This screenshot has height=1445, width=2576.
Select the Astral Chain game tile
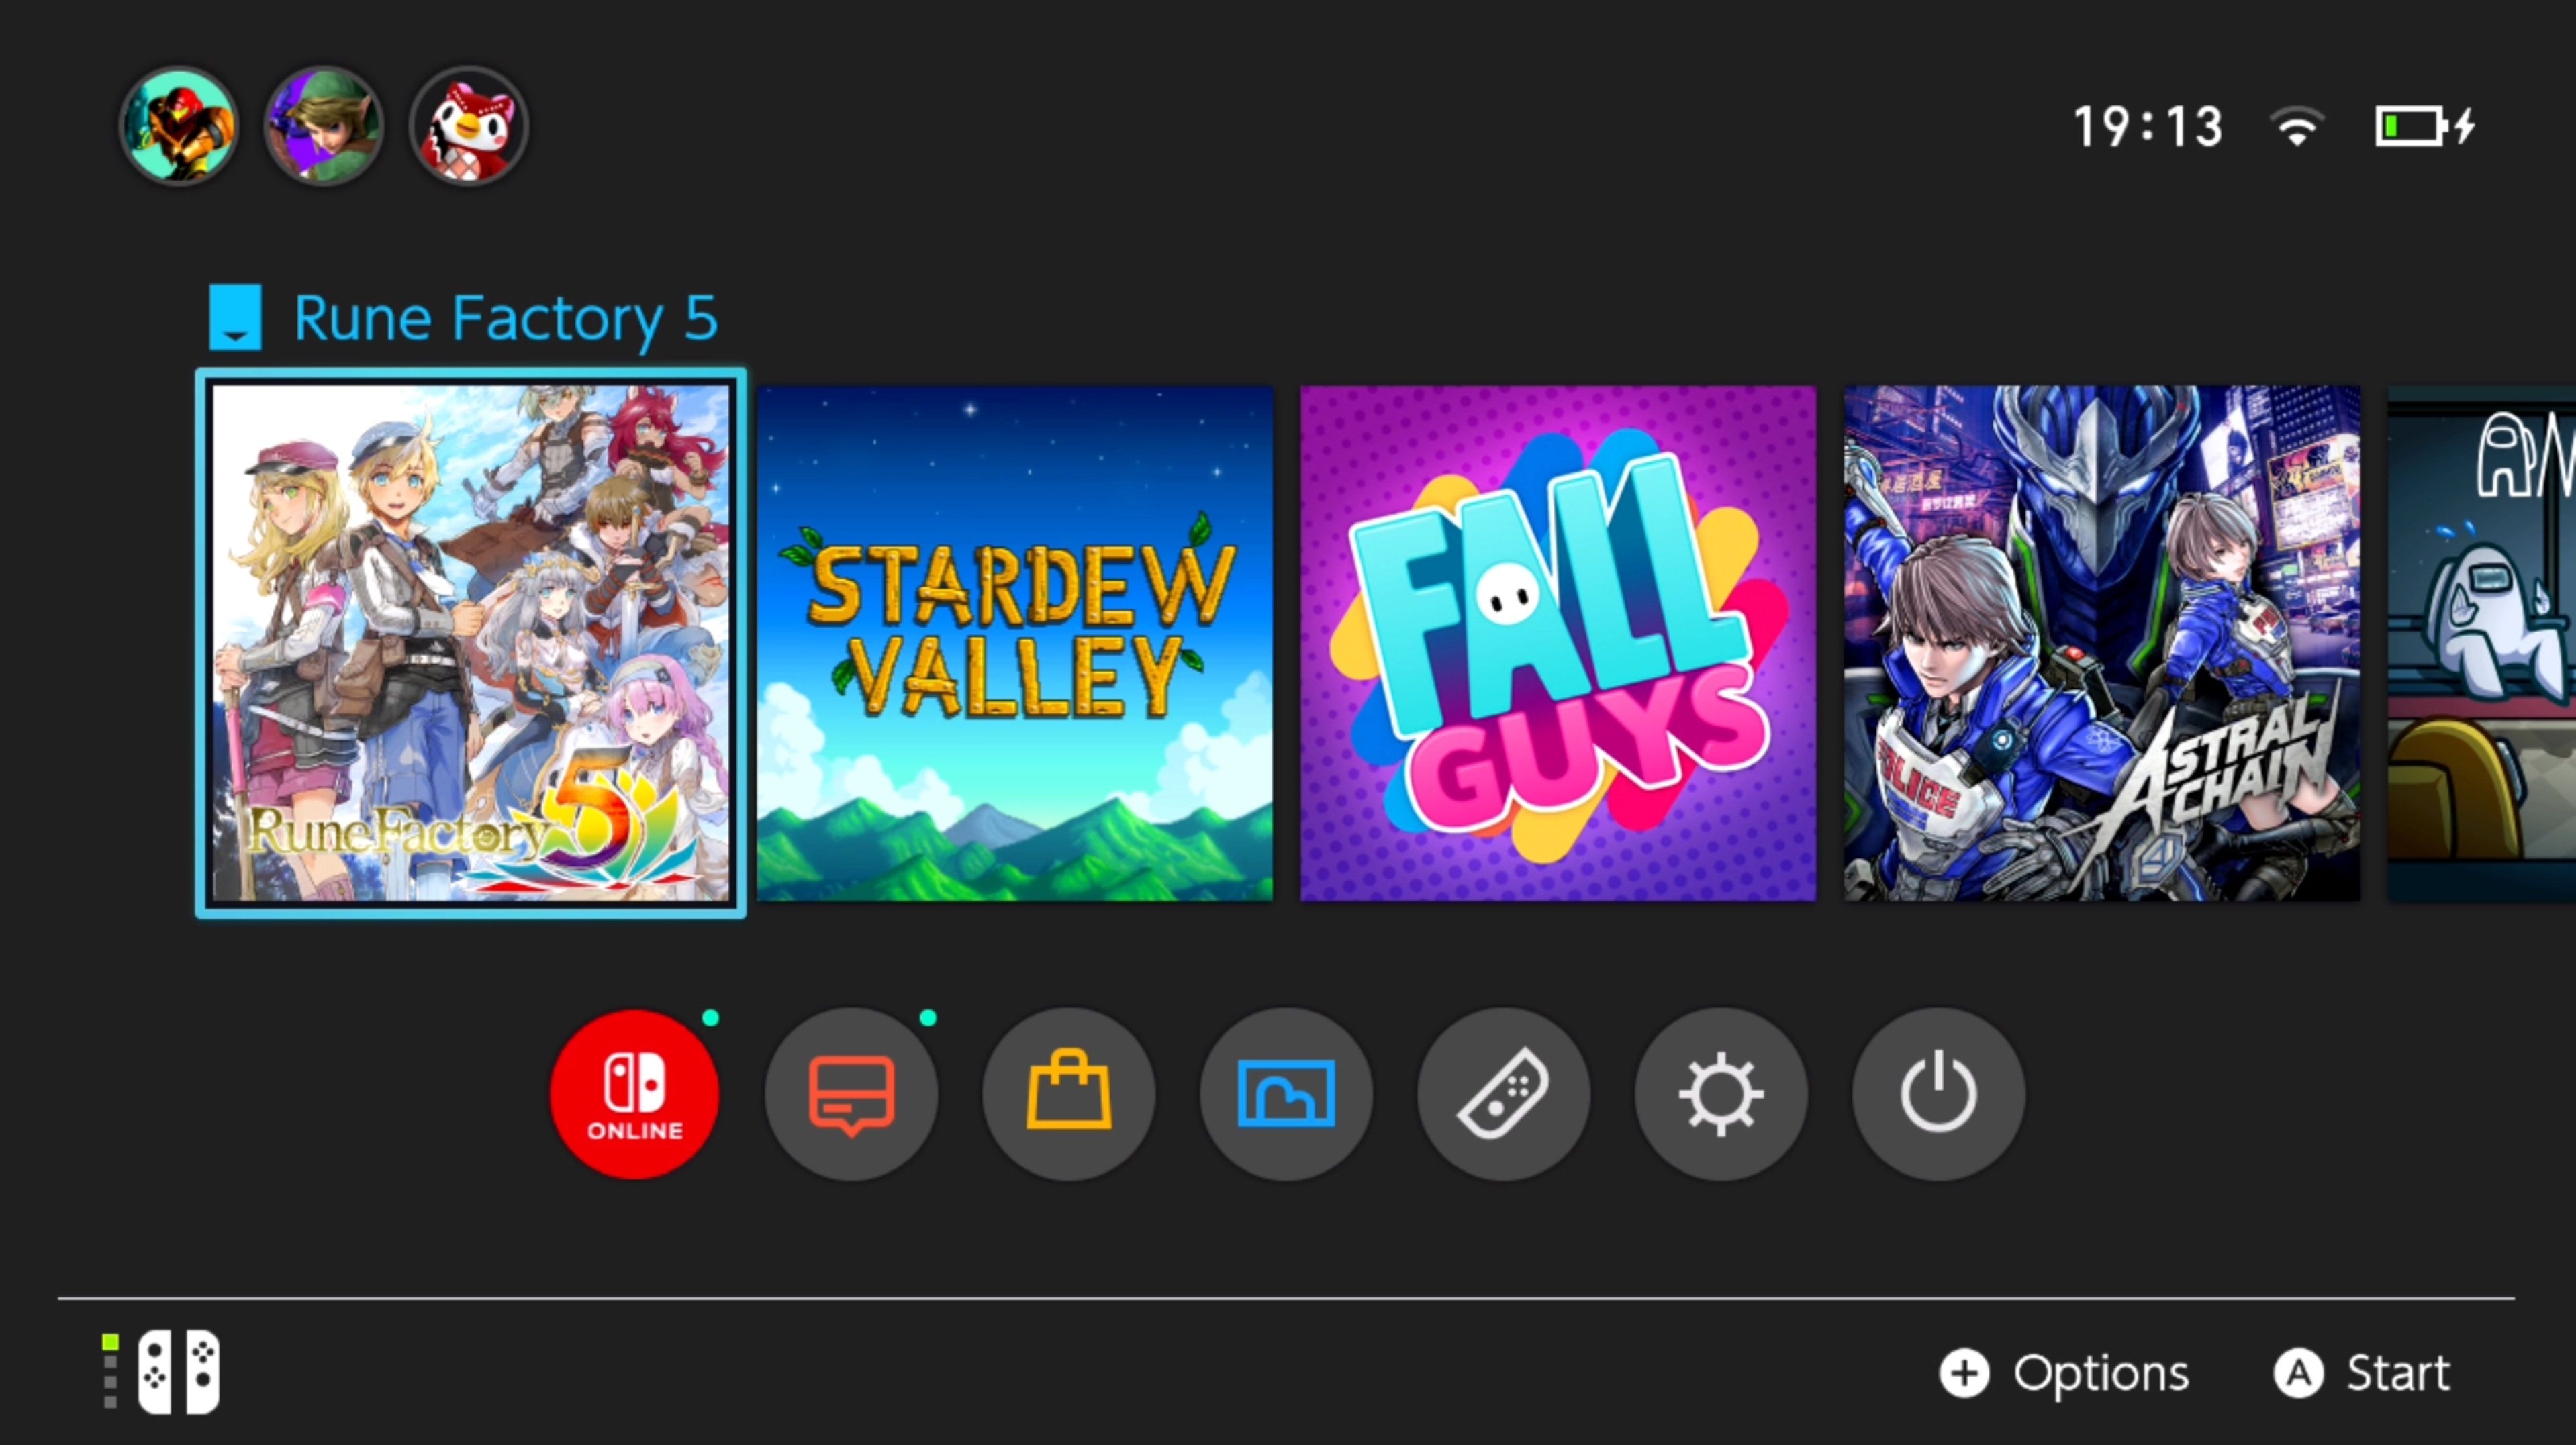(x=2102, y=644)
